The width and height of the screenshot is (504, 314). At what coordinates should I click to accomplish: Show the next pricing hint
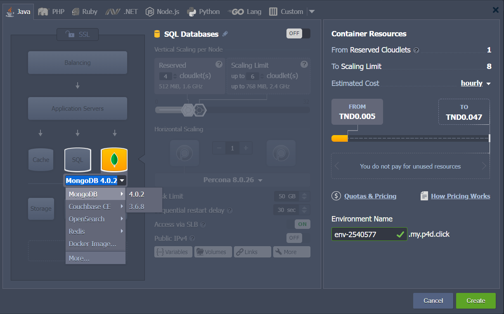tap(484, 166)
